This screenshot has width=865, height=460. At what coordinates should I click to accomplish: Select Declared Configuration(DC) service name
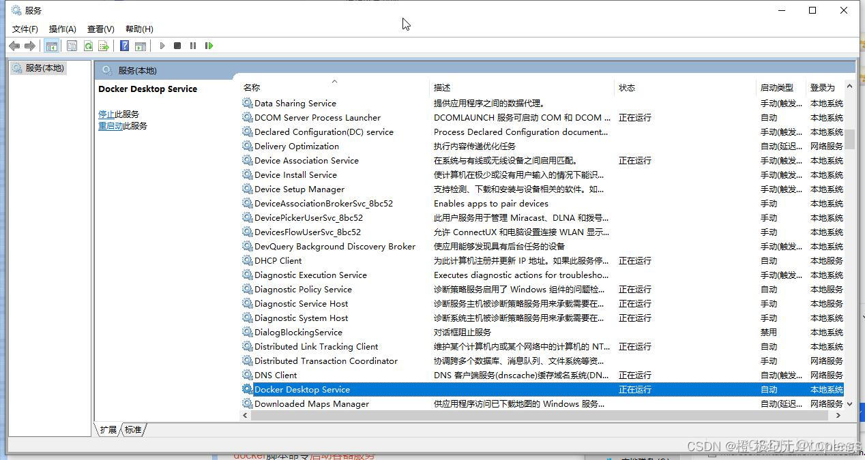[324, 132]
